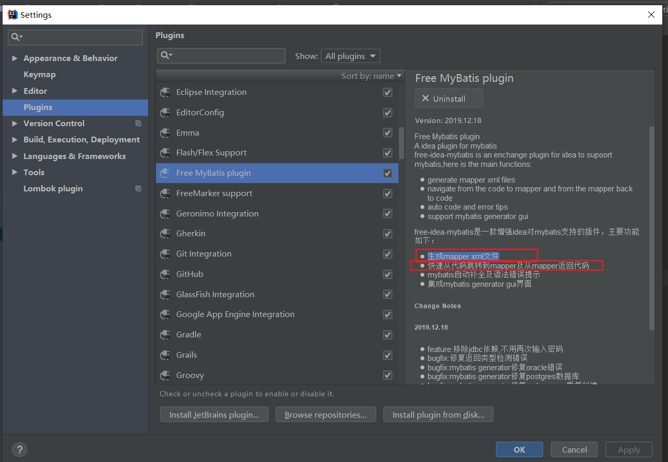668x462 pixels.
Task: Uncheck the Git Integration checkbox
Action: click(387, 254)
